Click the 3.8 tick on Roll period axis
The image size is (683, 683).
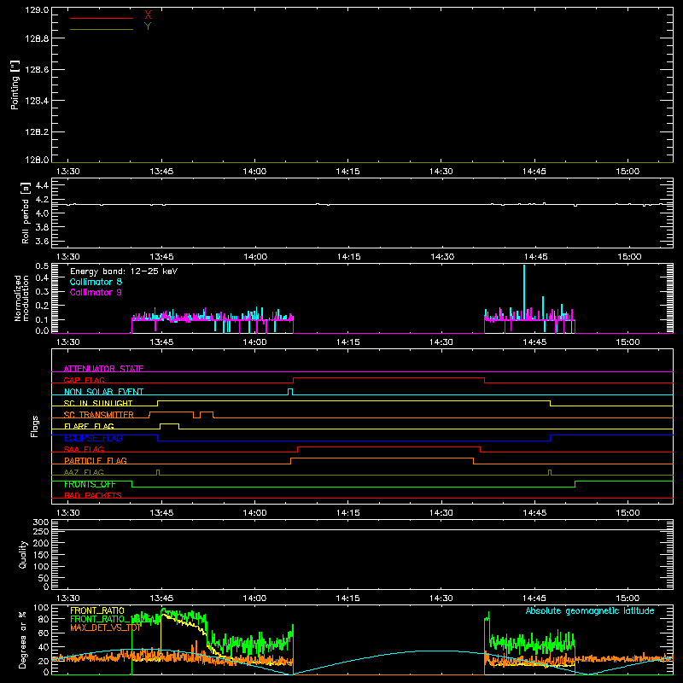(42, 227)
